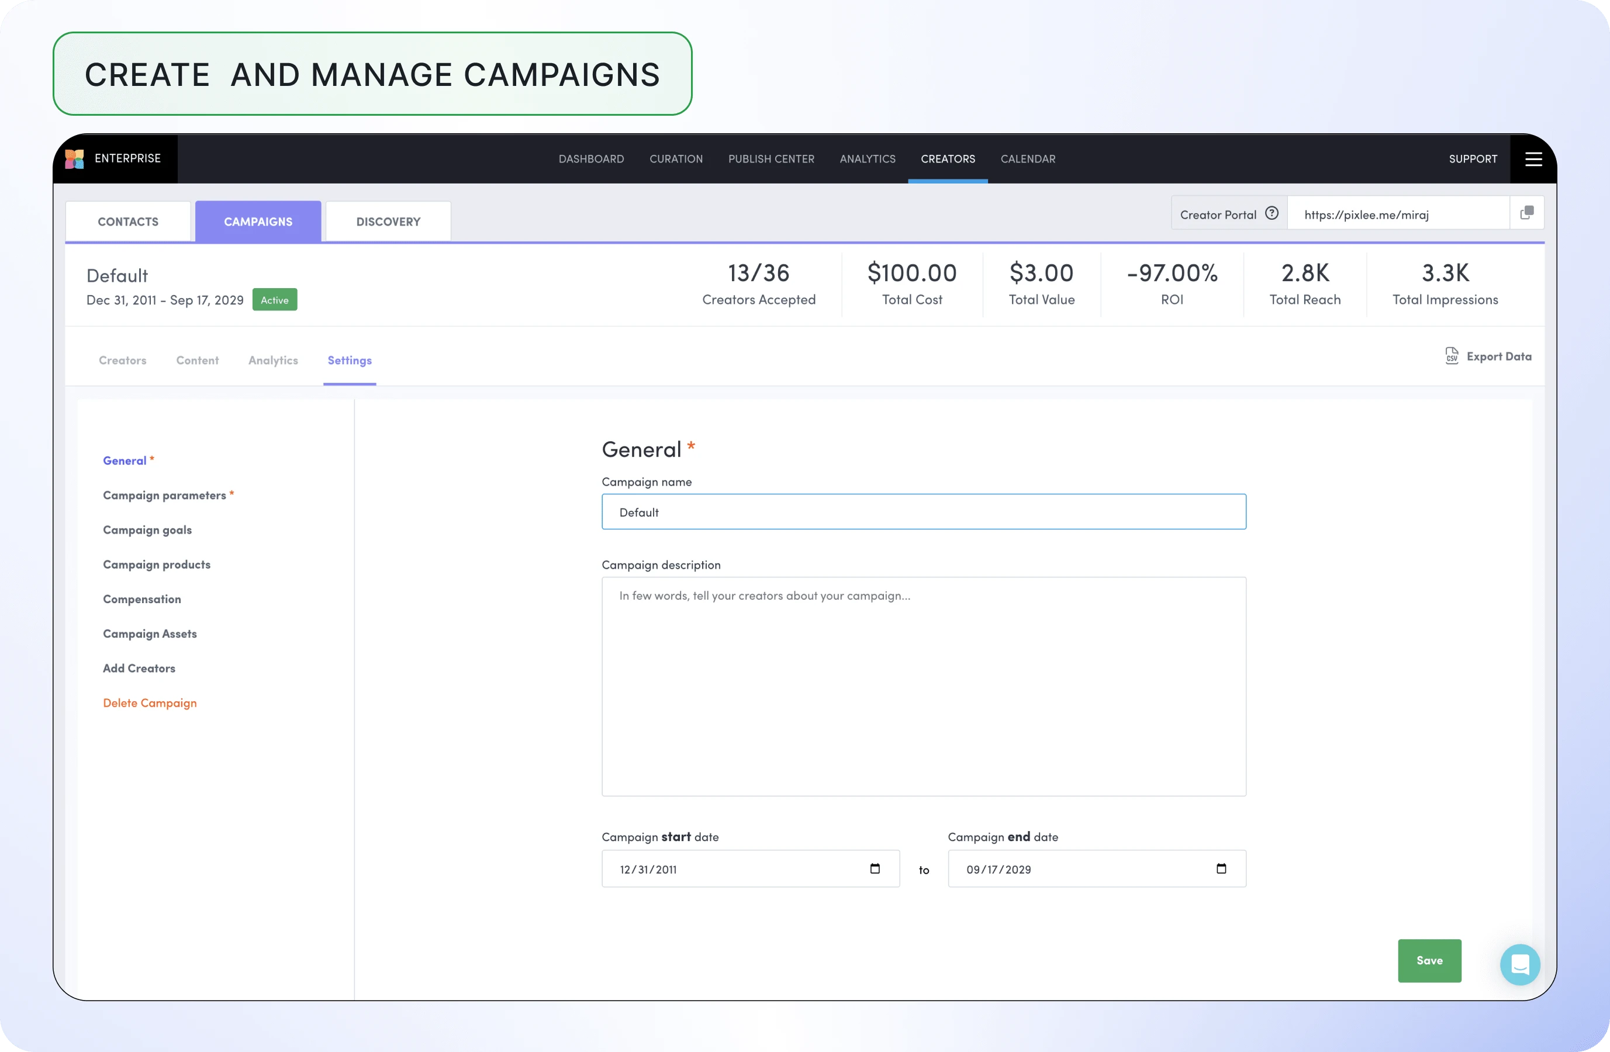Click Delete Campaign link
Viewport: 1610px width, 1052px height.
[x=150, y=702]
